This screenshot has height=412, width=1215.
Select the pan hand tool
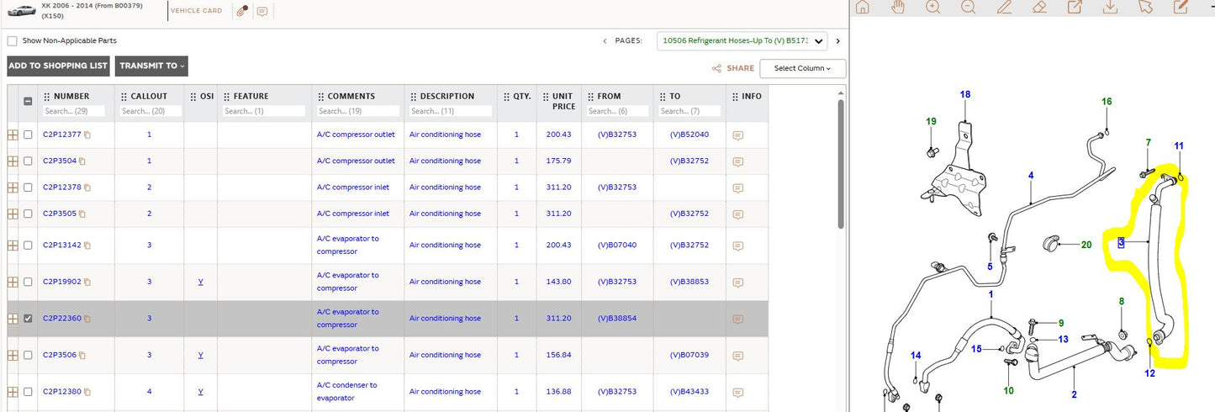[898, 8]
